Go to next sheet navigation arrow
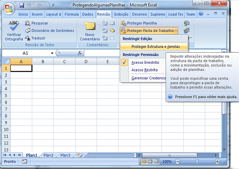The image size is (239, 169). 15,155
